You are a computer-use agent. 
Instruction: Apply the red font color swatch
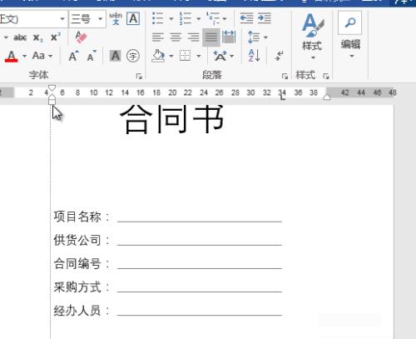coord(11,57)
